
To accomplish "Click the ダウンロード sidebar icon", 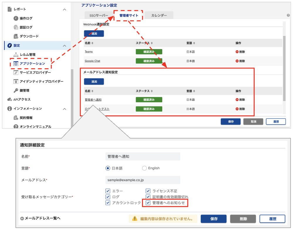I will pos(16,36).
